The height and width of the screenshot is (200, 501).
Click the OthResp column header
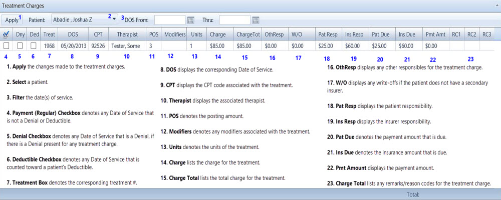(274, 34)
